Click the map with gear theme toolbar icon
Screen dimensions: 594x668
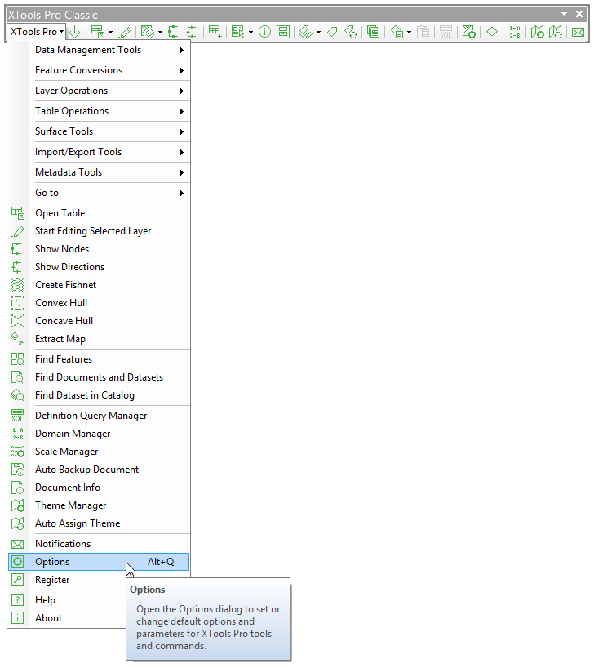click(538, 32)
